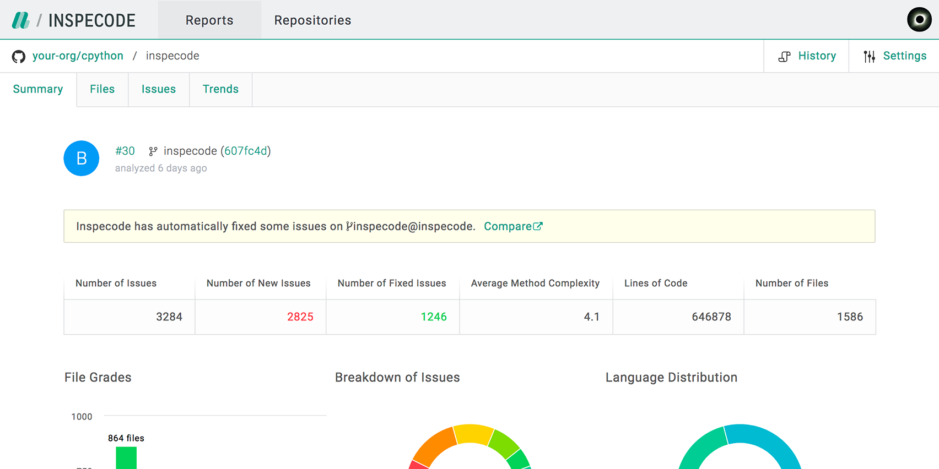Screen dimensions: 939x469
Task: Click the green 864 files bar
Action: click(126, 458)
